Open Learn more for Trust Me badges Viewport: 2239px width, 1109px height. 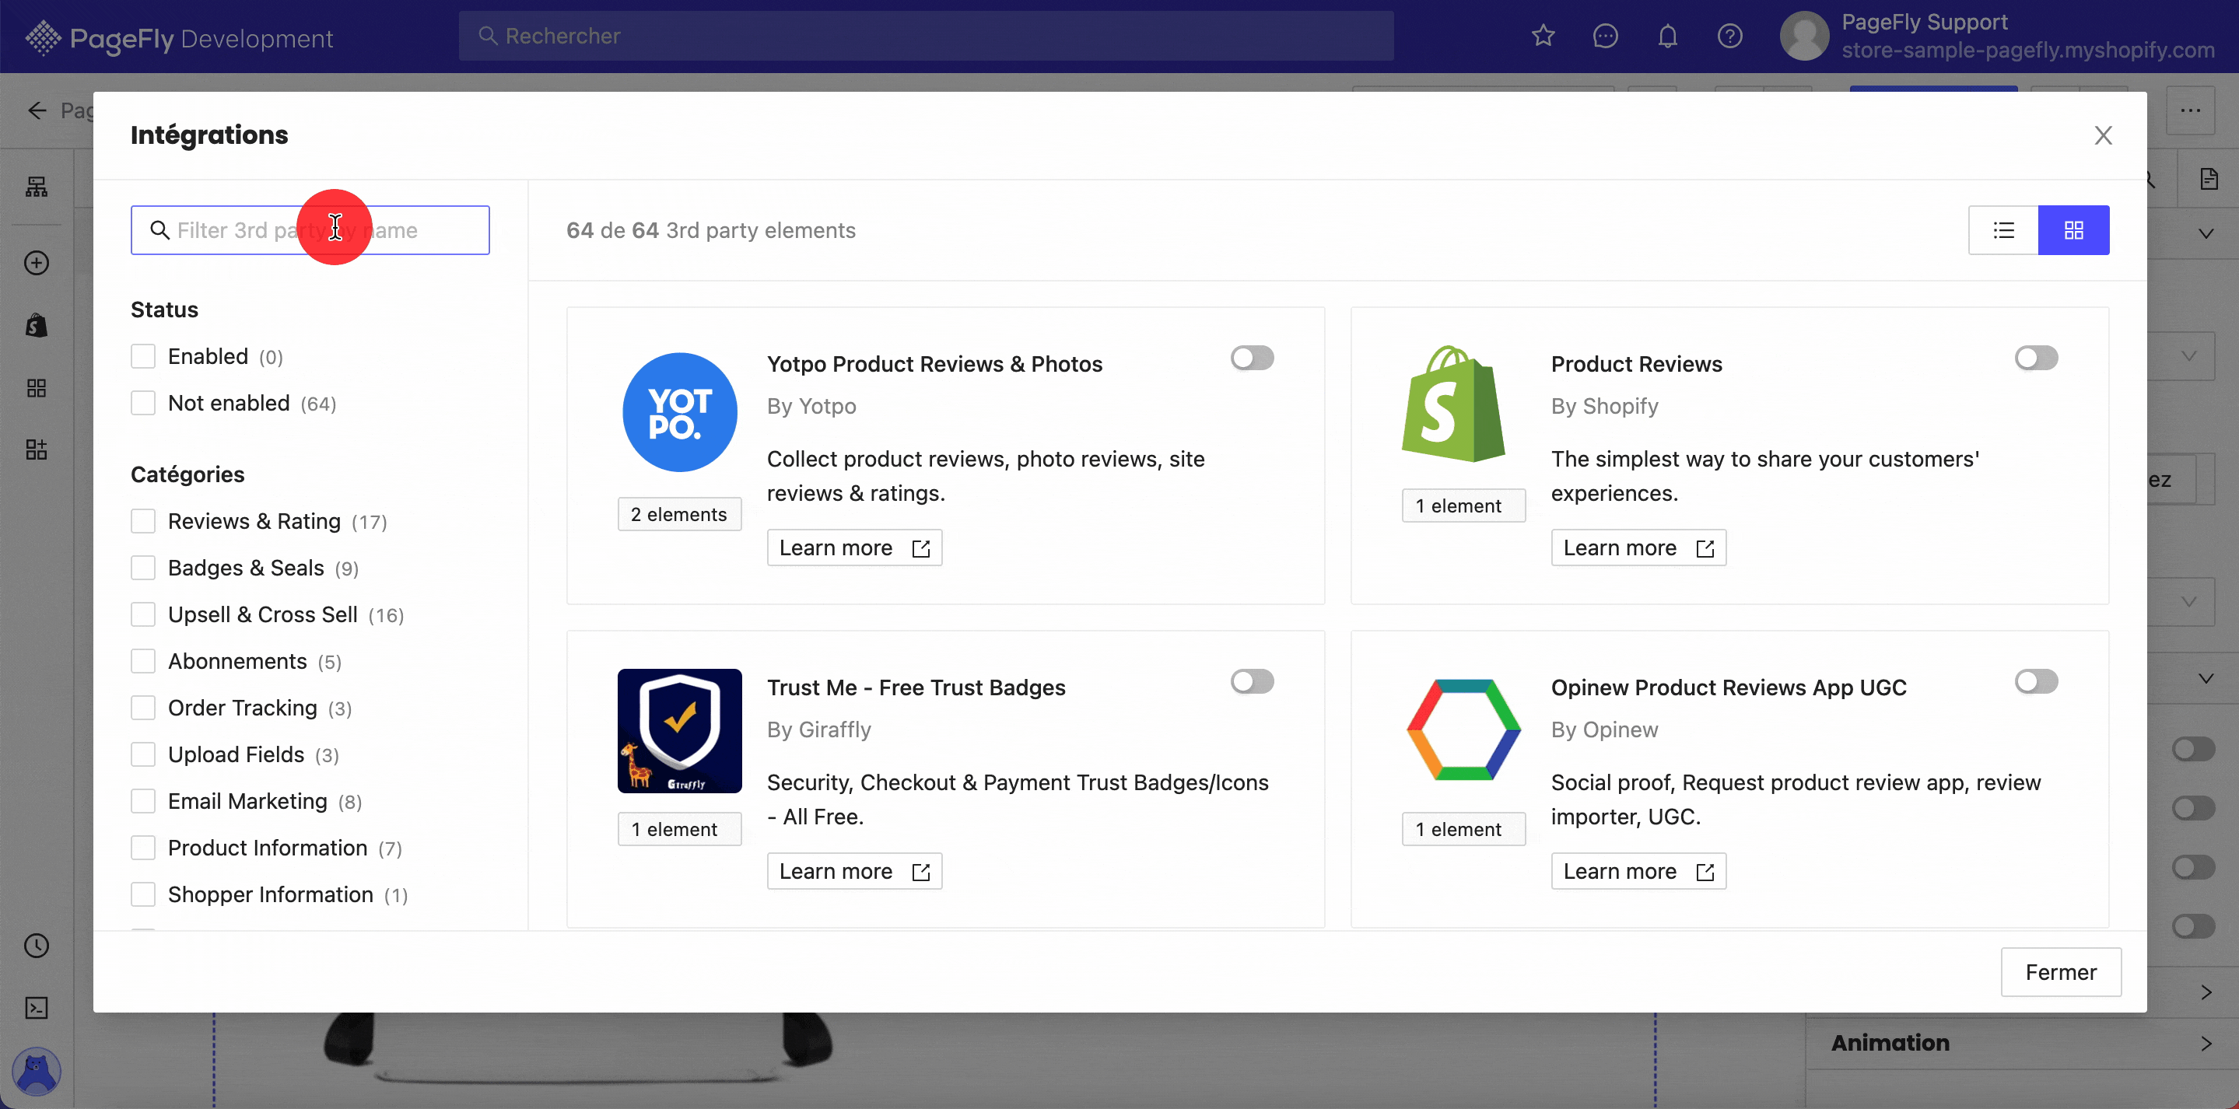[x=854, y=871]
